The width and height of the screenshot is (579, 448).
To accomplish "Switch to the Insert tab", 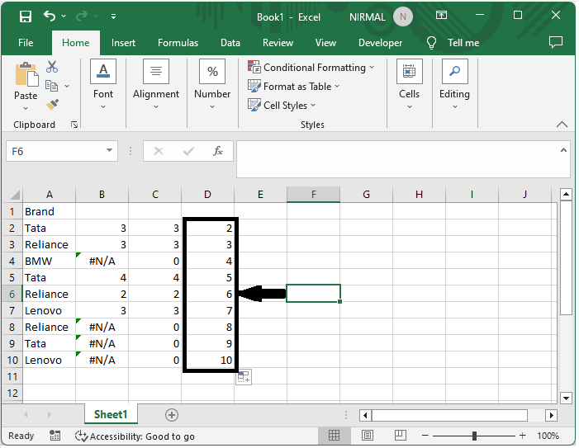I will point(123,43).
